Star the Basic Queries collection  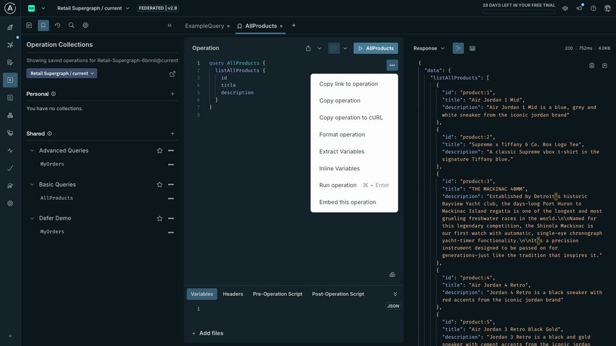[x=160, y=185]
